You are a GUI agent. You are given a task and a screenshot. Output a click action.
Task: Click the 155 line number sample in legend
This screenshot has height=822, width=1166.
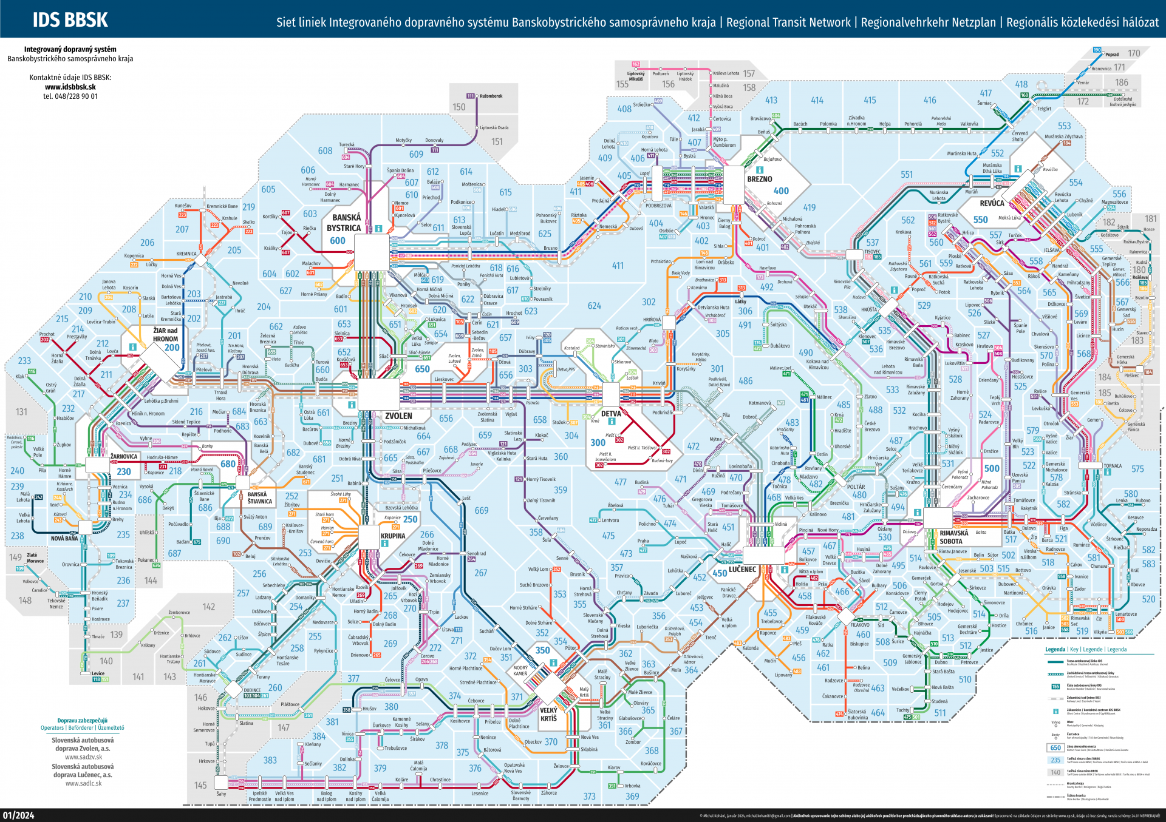tap(1055, 687)
